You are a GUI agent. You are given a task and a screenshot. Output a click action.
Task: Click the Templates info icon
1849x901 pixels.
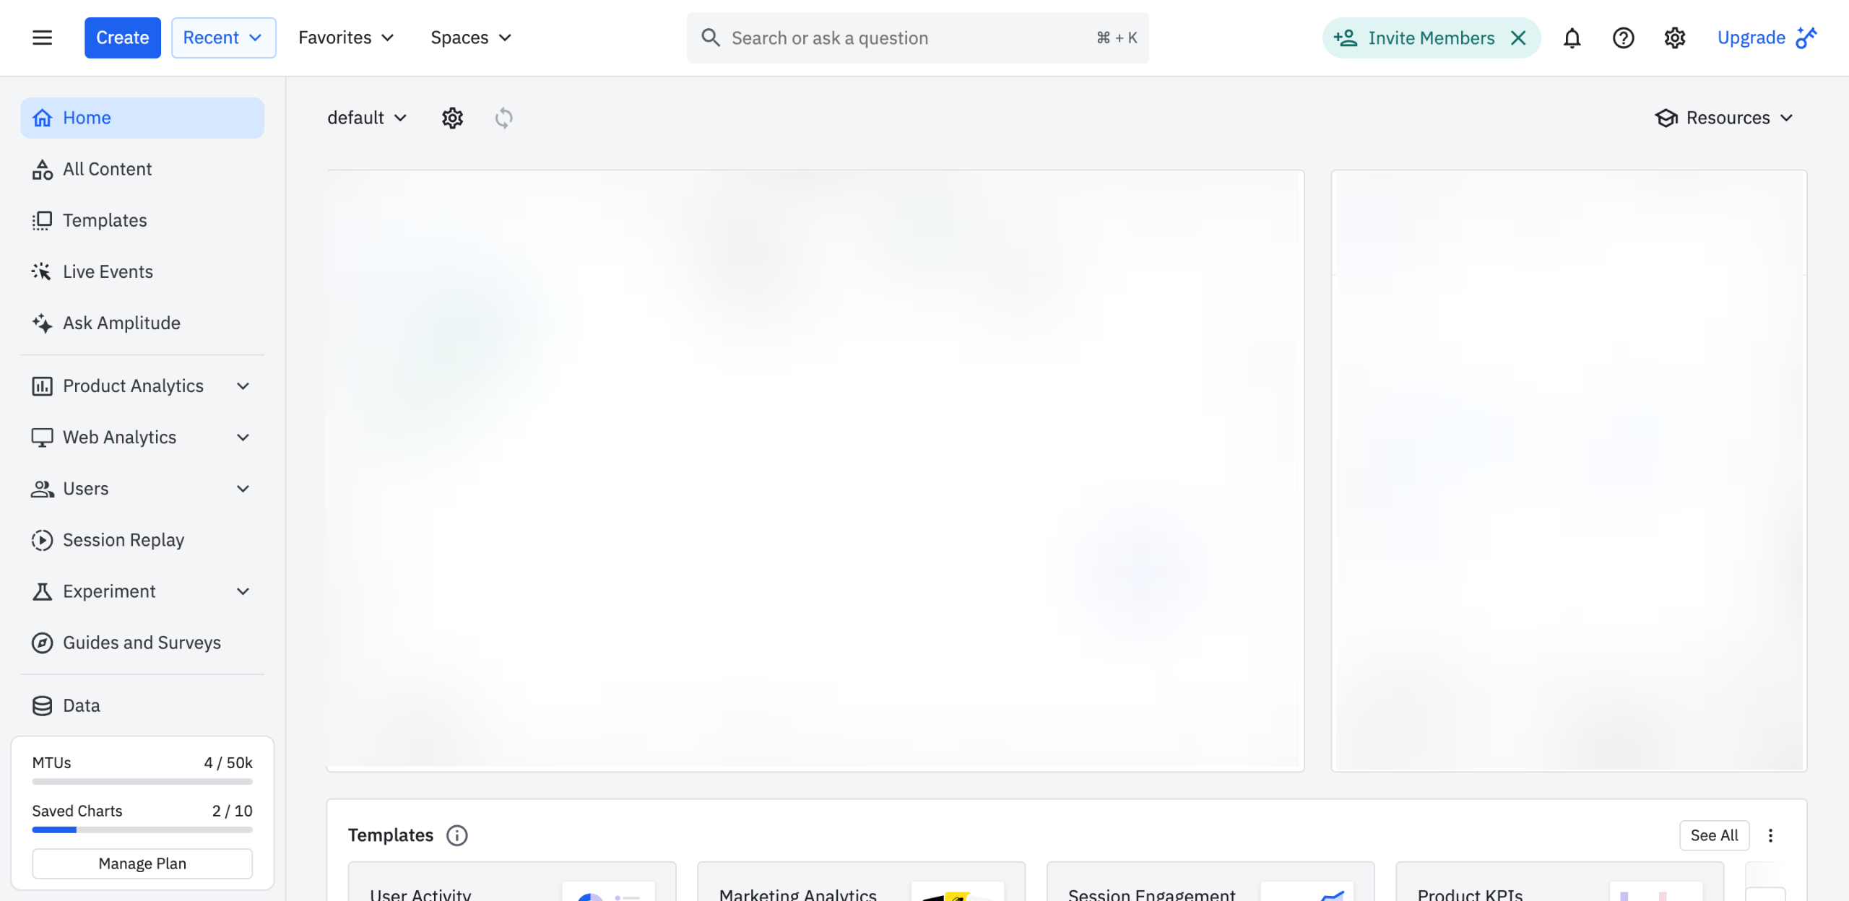point(456,835)
